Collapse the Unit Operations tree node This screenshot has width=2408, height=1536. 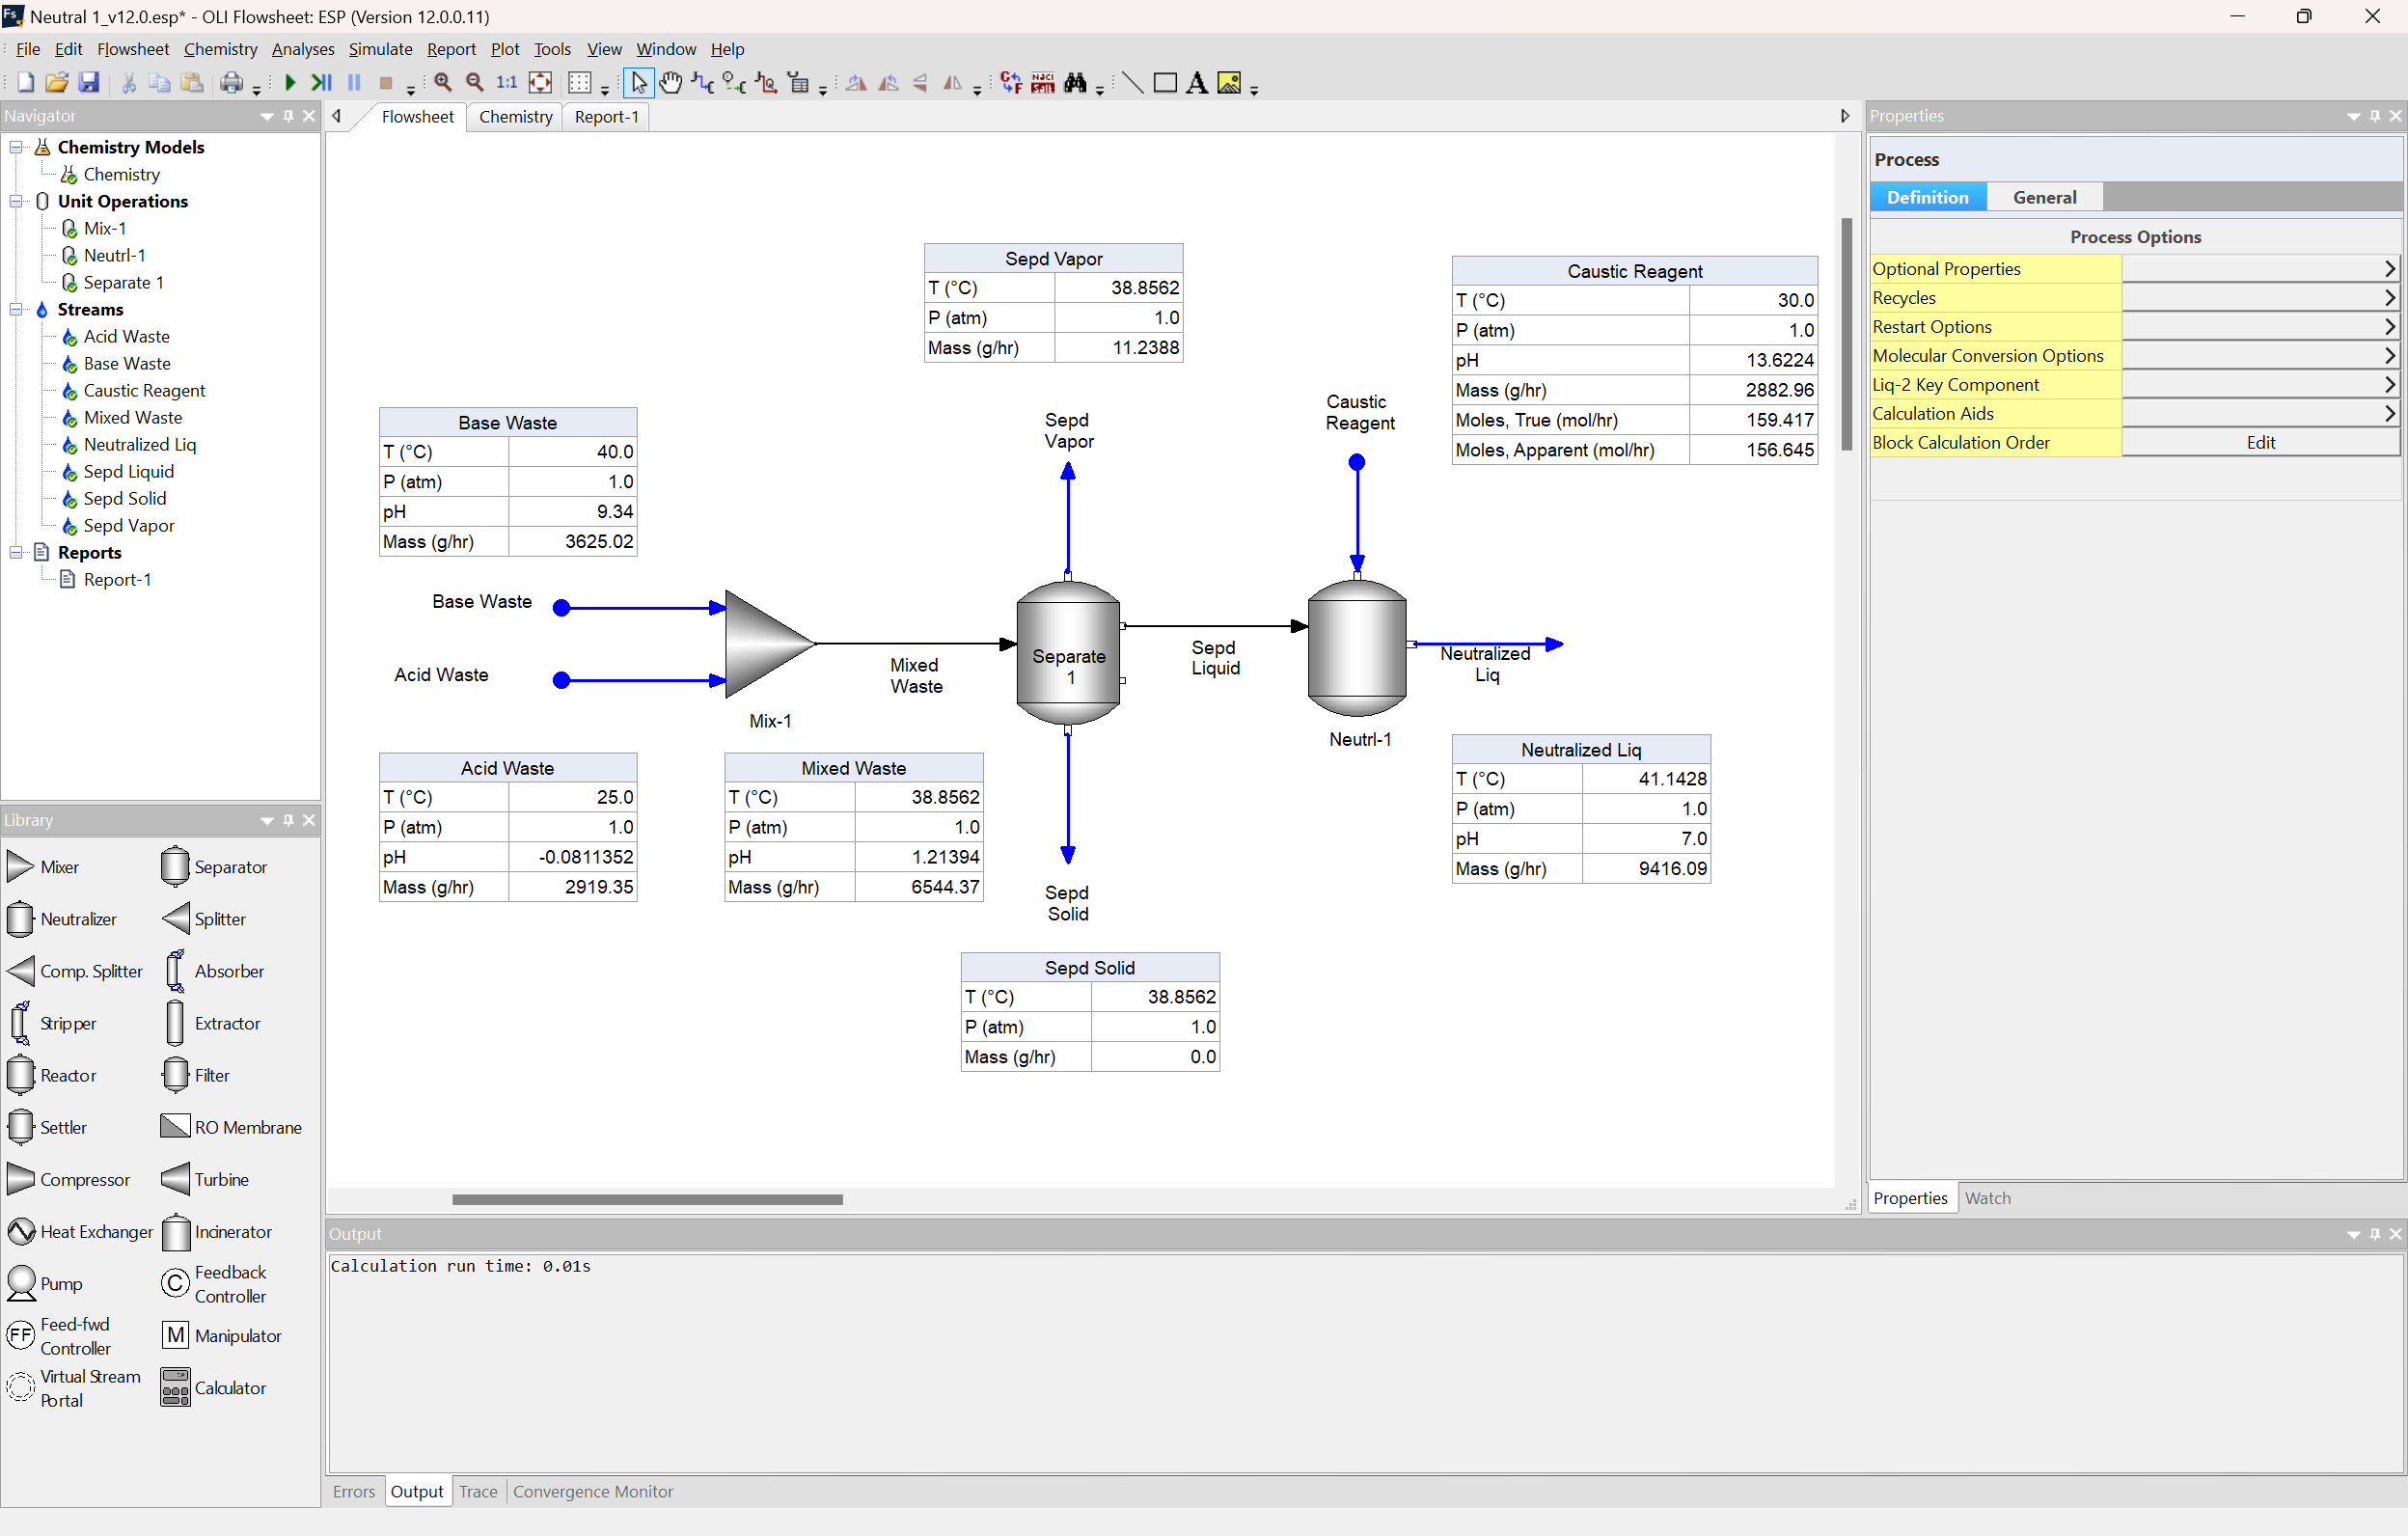(x=16, y=201)
